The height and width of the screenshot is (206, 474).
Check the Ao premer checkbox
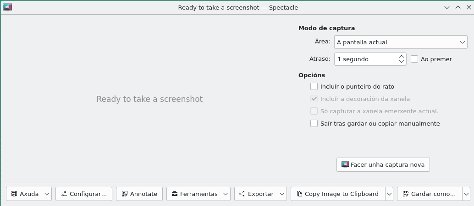click(x=414, y=59)
